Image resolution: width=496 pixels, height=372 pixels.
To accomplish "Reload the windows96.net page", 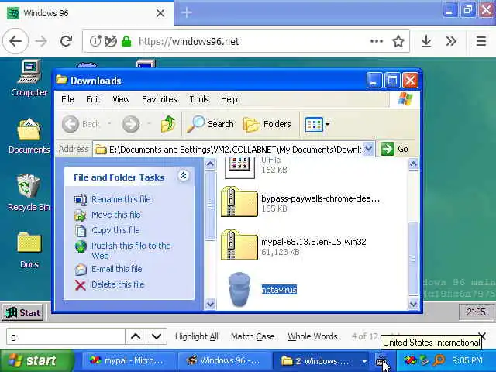I will (x=66, y=41).
